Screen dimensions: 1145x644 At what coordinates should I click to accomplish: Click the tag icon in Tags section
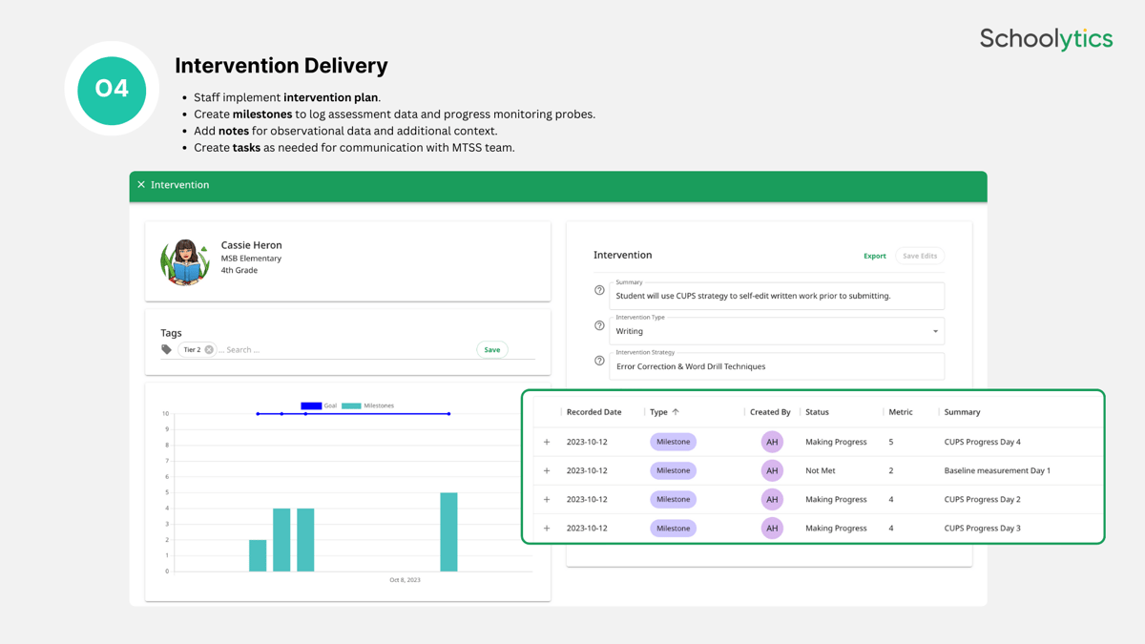(167, 350)
